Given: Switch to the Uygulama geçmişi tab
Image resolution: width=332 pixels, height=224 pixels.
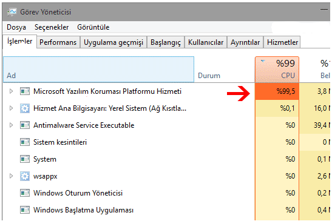Looking at the screenshot, I should pyautogui.click(x=113, y=42).
